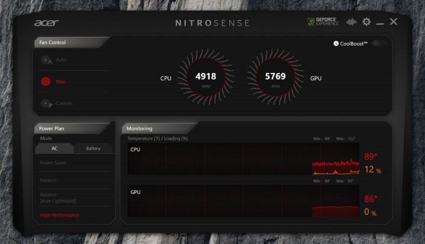This screenshot has width=425, height=244.
Task: Click the CoolBoost info icon
Action: click(x=336, y=44)
